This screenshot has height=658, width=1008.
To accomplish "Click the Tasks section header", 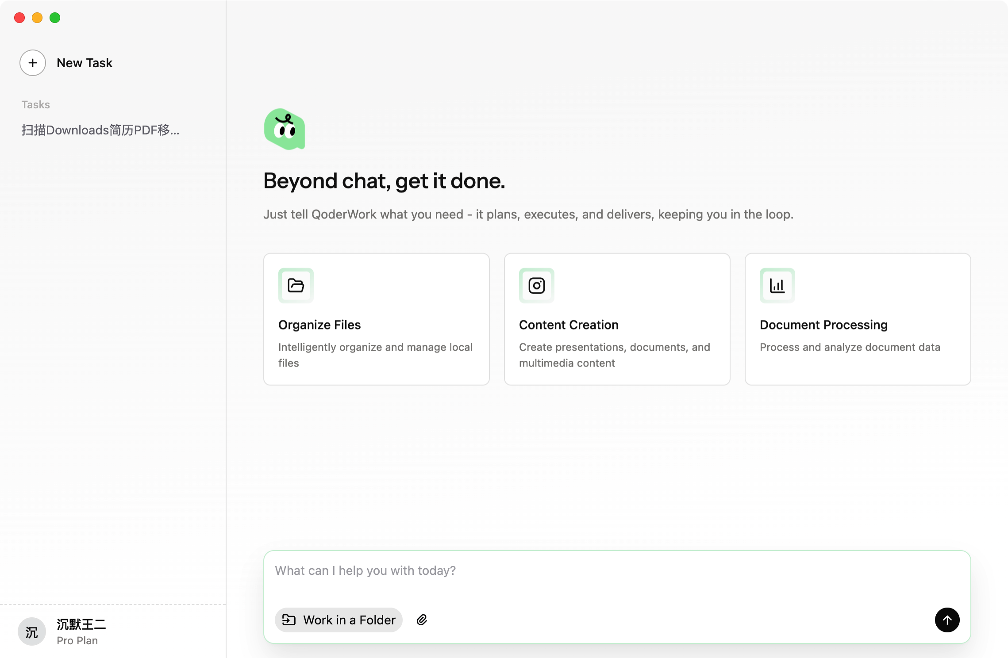I will tap(36, 105).
